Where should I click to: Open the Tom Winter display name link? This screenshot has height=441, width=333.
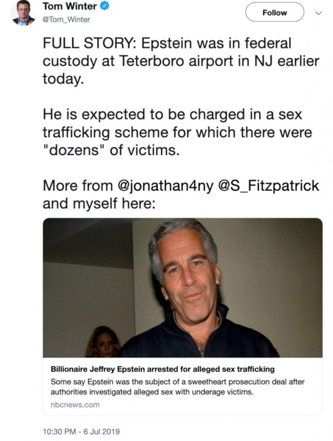tap(69, 7)
